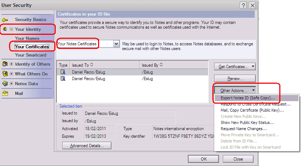This screenshot has height=166, width=301.
Task: Confirm with the OK button
Action: coord(203,159)
